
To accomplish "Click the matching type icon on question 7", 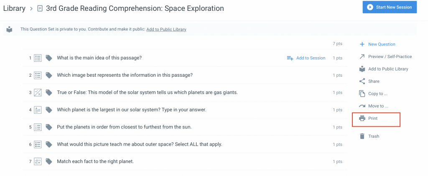I will [38, 161].
